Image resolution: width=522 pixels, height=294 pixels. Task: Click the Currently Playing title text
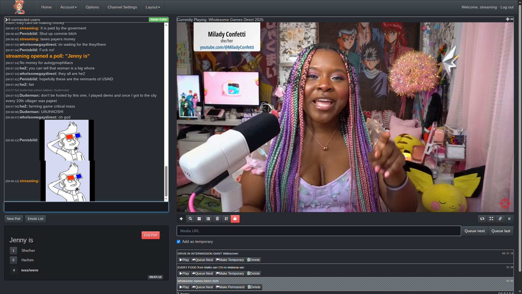pyautogui.click(x=220, y=20)
